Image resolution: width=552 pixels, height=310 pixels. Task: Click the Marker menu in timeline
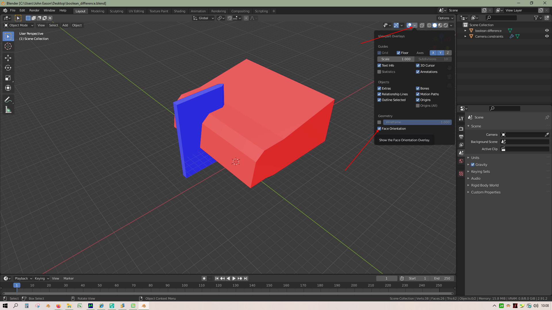pos(68,278)
